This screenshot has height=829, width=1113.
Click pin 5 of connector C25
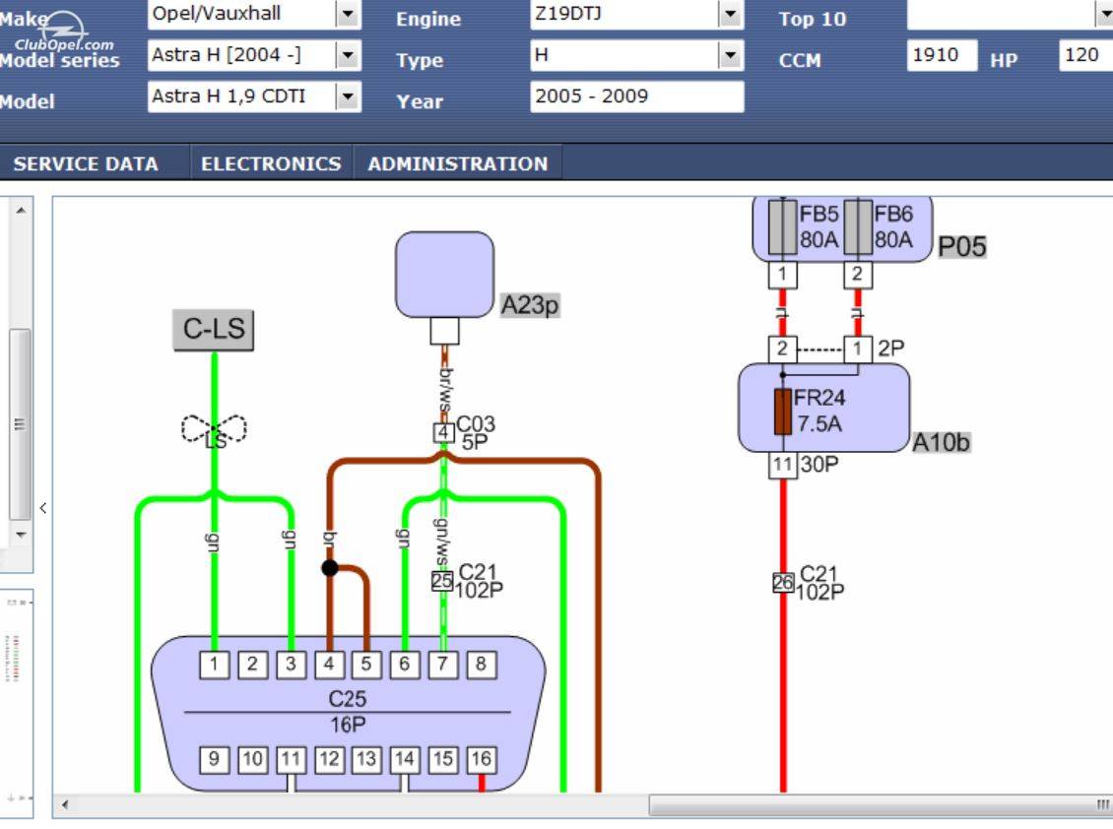point(366,665)
